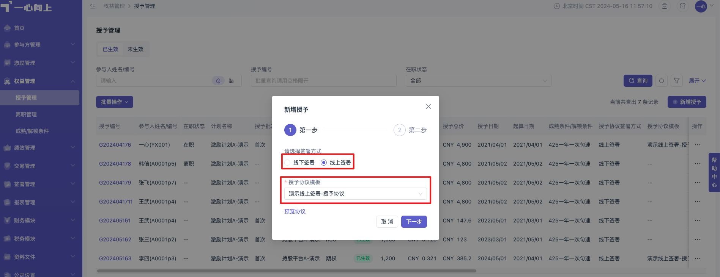
Task: Click the clock icon beside 北京时间
Action: pos(557,6)
